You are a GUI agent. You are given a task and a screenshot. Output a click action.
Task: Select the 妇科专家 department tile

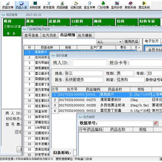(149, 22)
